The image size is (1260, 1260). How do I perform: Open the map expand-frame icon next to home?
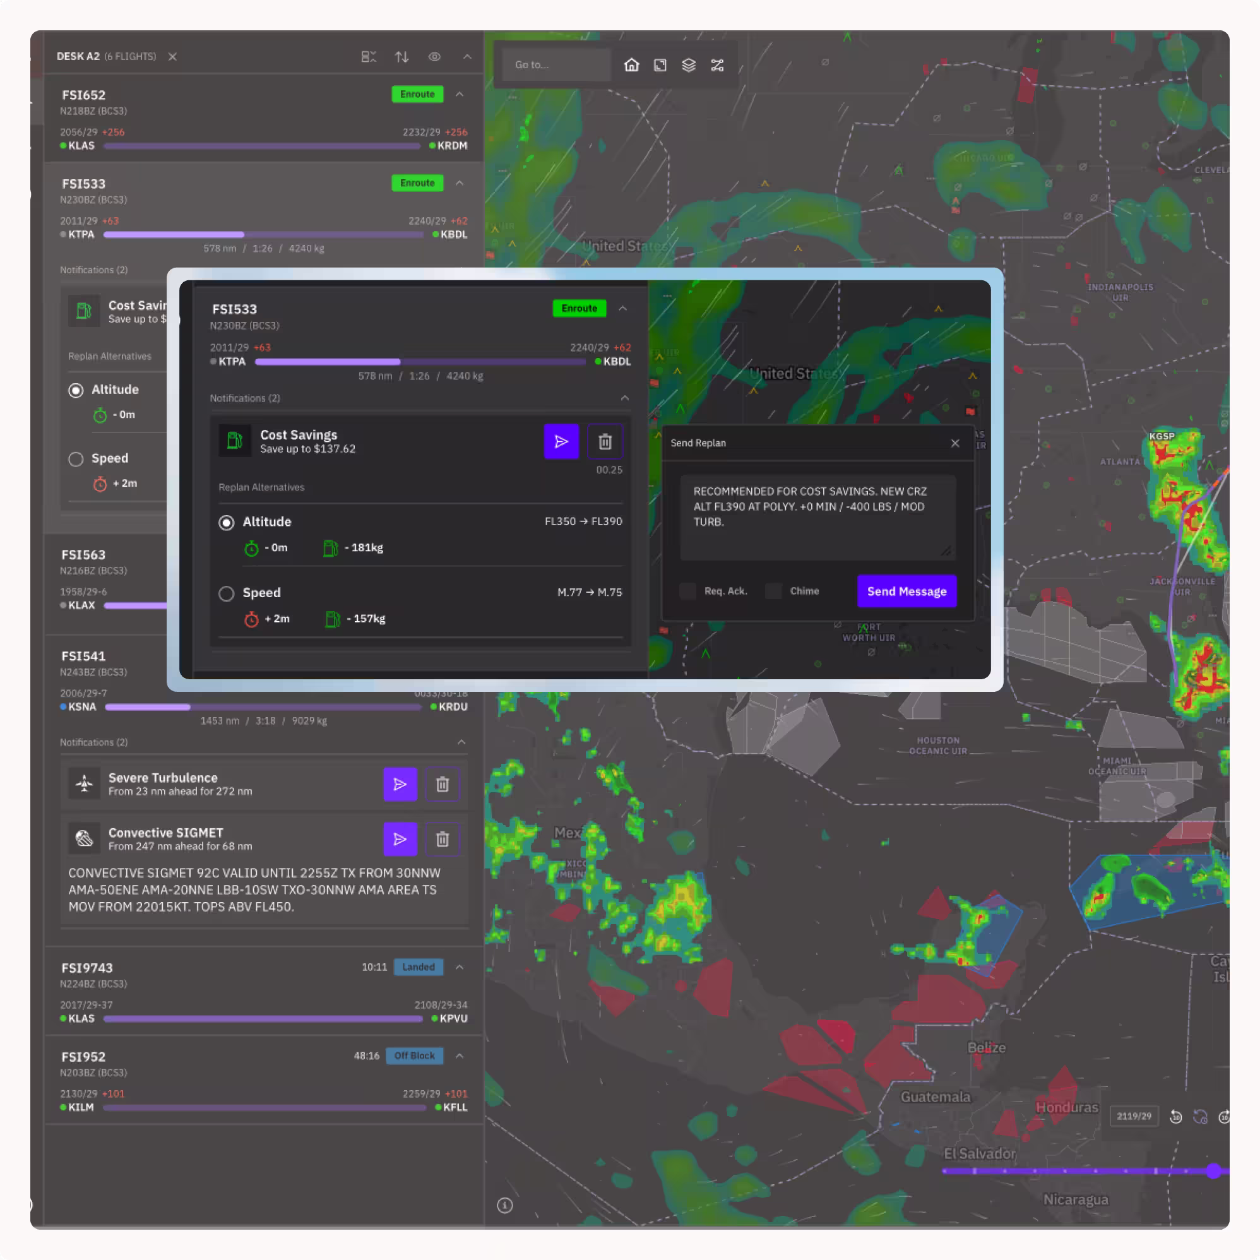click(660, 64)
